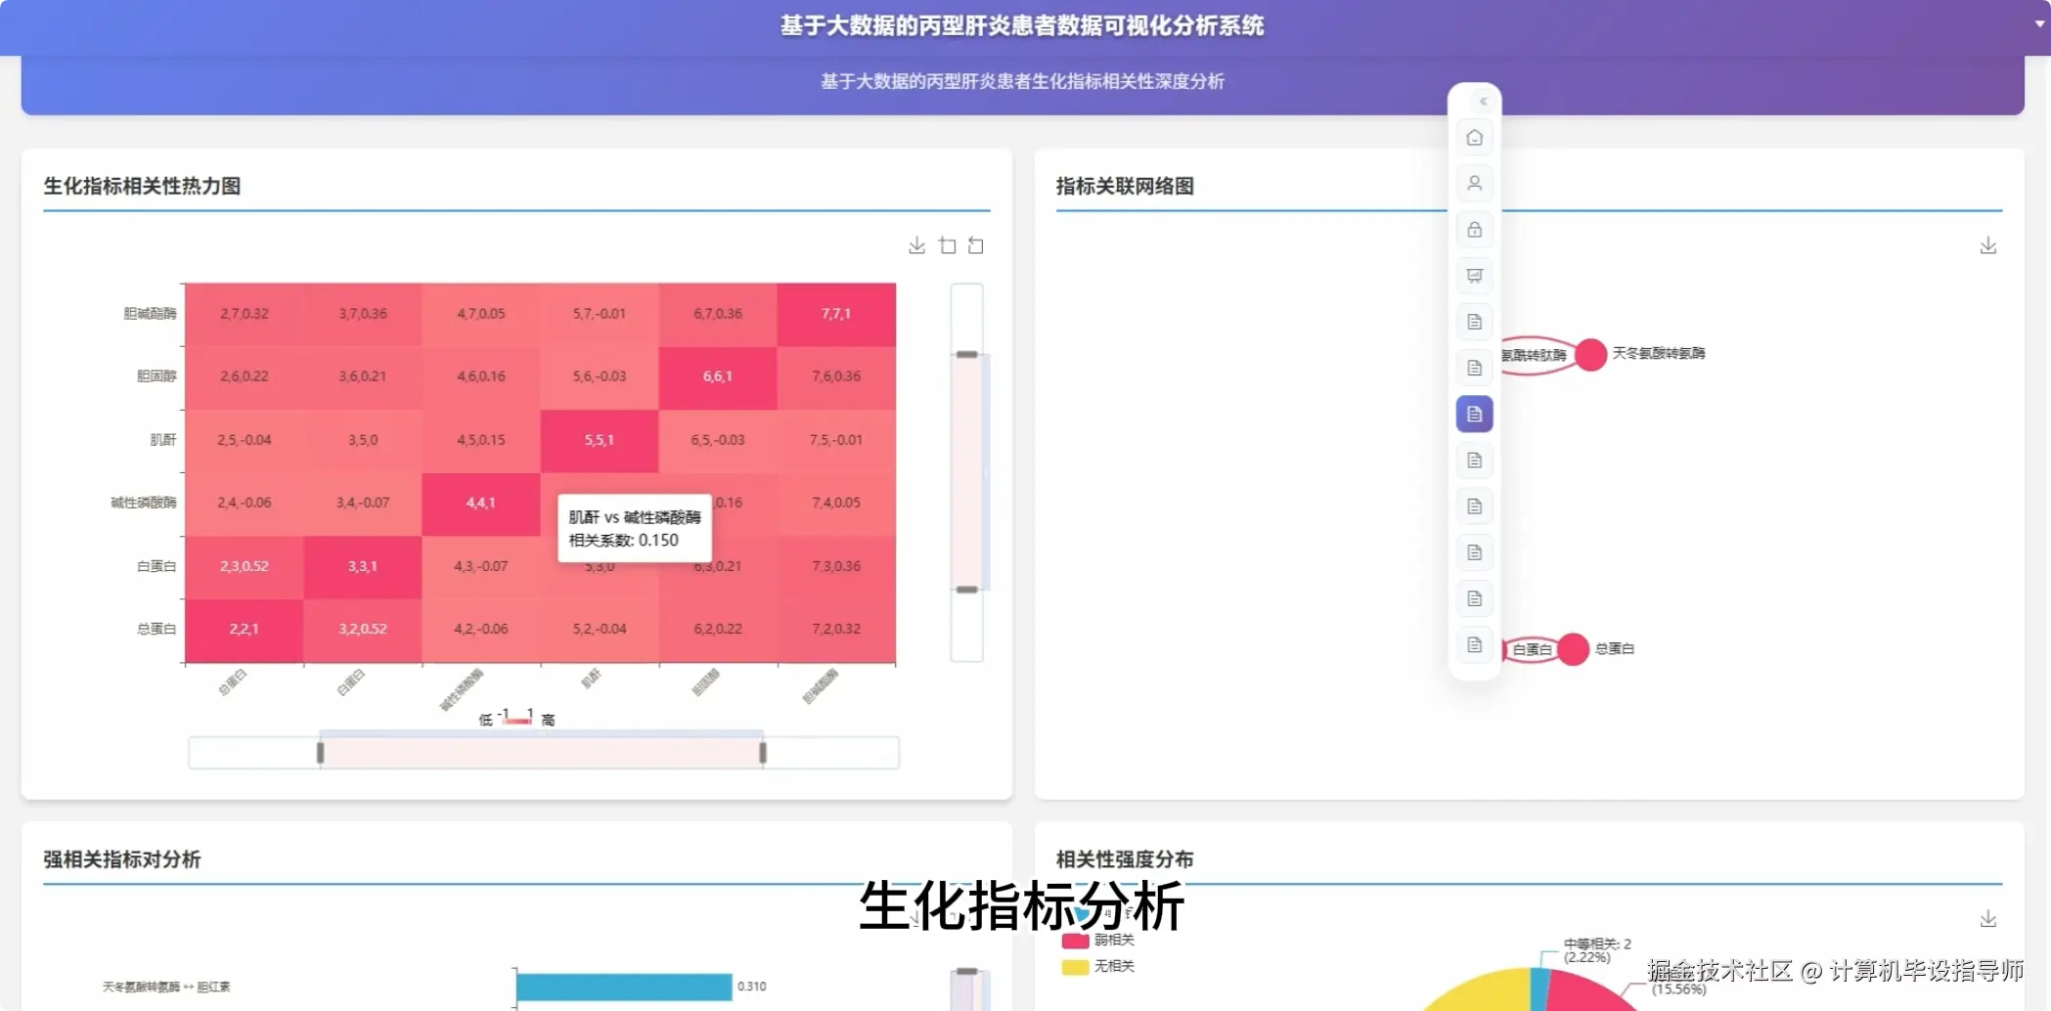Click the heatmap cell 3,2,0.52
2051x1011 pixels.
pyautogui.click(x=362, y=629)
